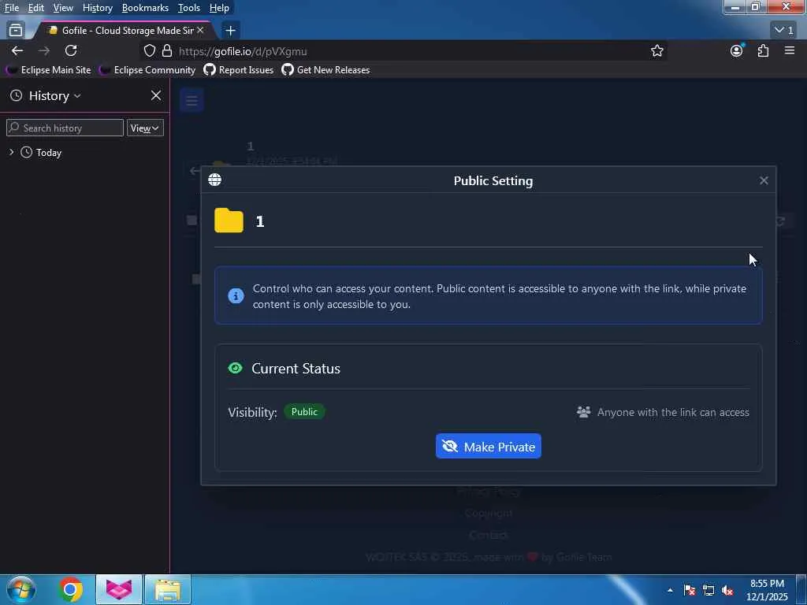This screenshot has width=807, height=605.
Task: Click the Action Center flag icon
Action: pos(689,590)
